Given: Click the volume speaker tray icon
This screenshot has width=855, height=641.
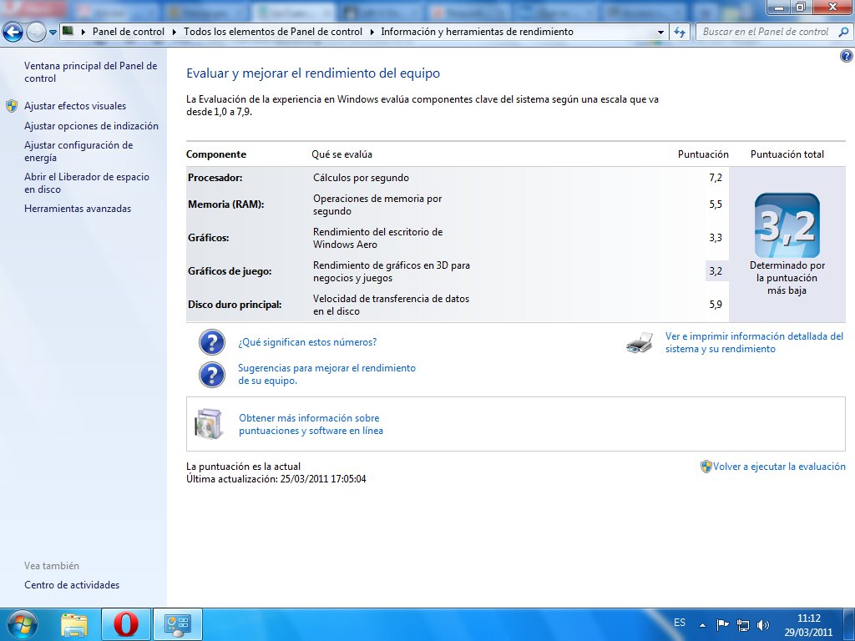Looking at the screenshot, I should coord(763,624).
